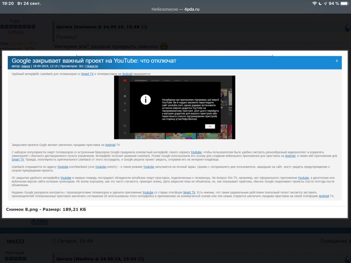Image resolution: width=351 pixels, height=263 pixels.
Task: Click the 'Местный' rank label under tdo111
Action: pos(15,253)
